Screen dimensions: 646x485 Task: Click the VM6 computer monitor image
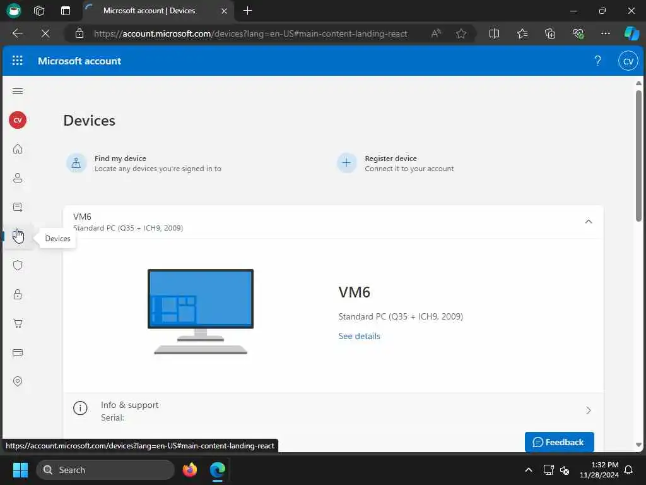pyautogui.click(x=201, y=311)
